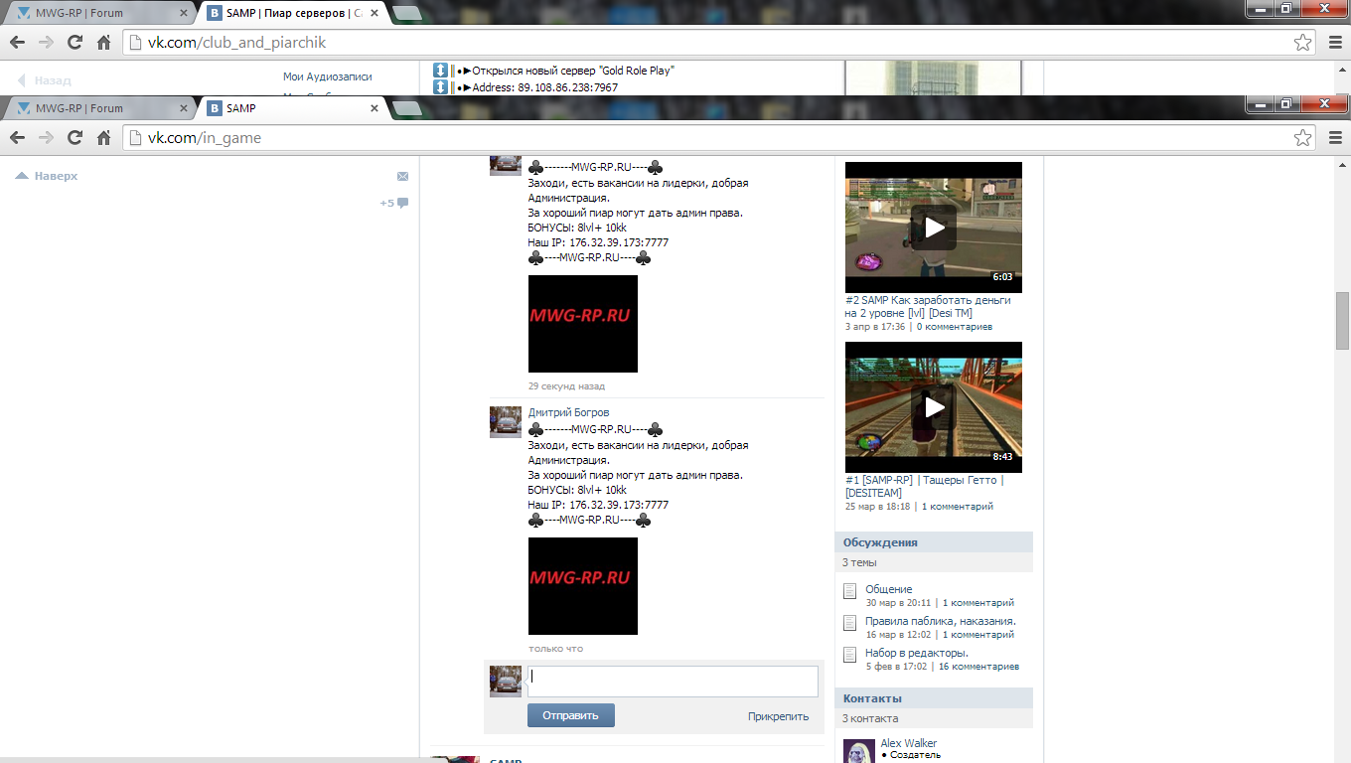This screenshot has width=1351, height=763.
Task: Open home page in club_and_piarchik window
Action: tap(103, 43)
